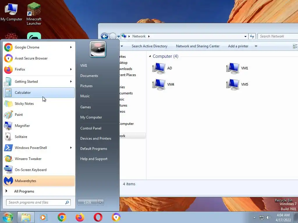Click Search Active Directory toolbar button
This screenshot has width=298, height=223.
[150, 46]
